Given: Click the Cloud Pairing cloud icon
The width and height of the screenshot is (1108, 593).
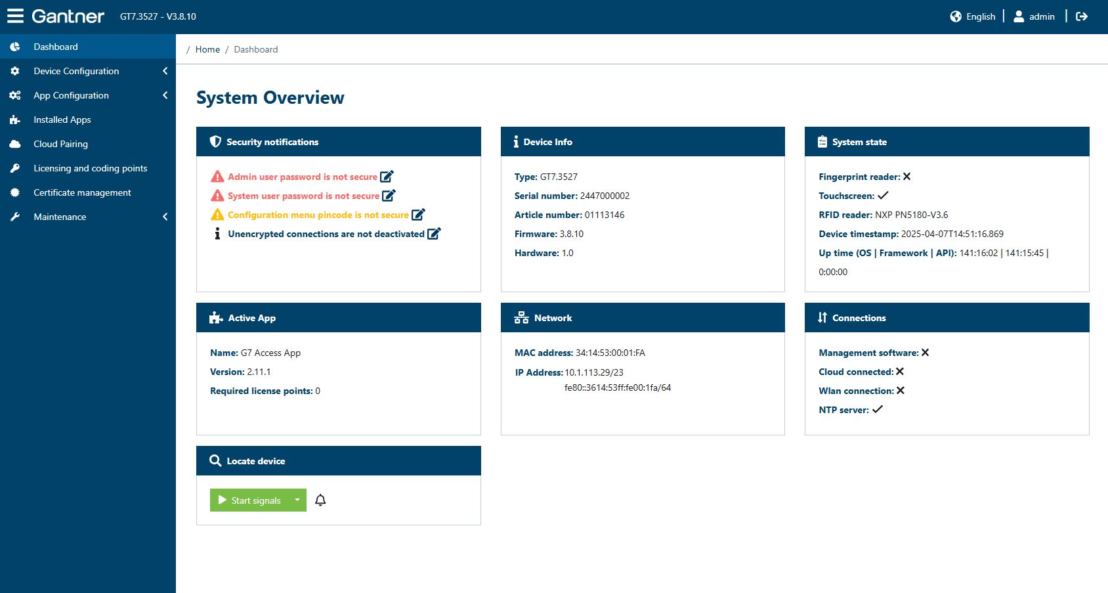Looking at the screenshot, I should tap(15, 144).
